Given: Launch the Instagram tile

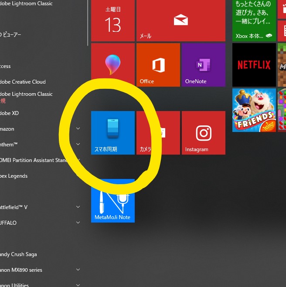Looking at the screenshot, I should pos(203,132).
